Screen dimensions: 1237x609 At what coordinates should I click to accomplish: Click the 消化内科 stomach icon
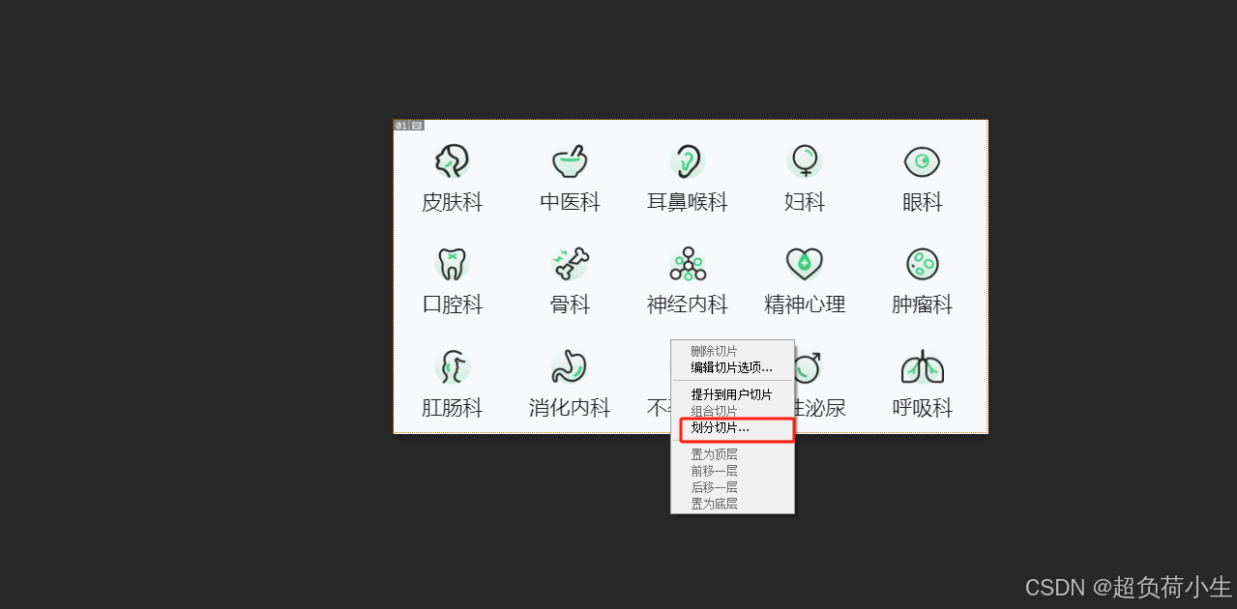(x=570, y=366)
